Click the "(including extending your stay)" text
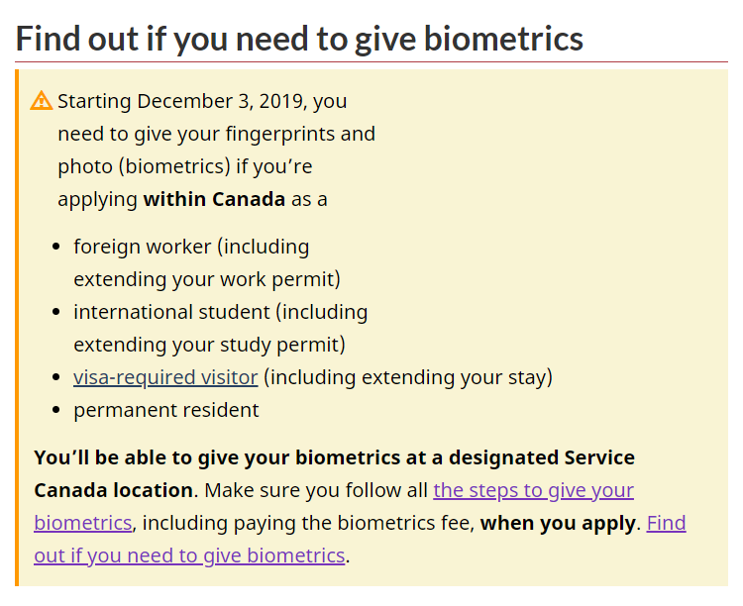The image size is (743, 606). [407, 377]
